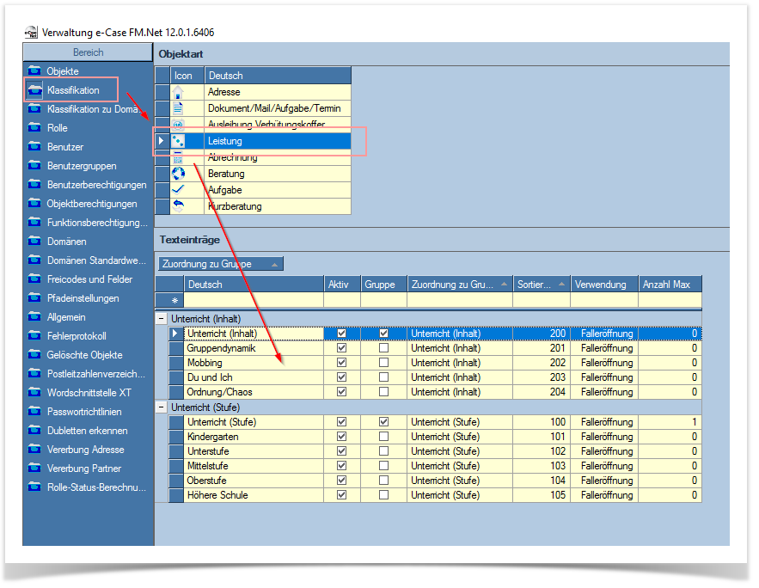Image resolution: width=759 pixels, height=588 pixels.
Task: Click the Anzahl Max column header
Action: 670,285
